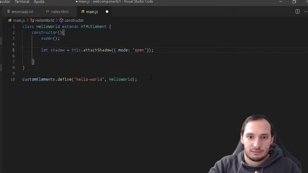Click line number 1 in the gutter

pyautogui.click(x=13, y=26)
